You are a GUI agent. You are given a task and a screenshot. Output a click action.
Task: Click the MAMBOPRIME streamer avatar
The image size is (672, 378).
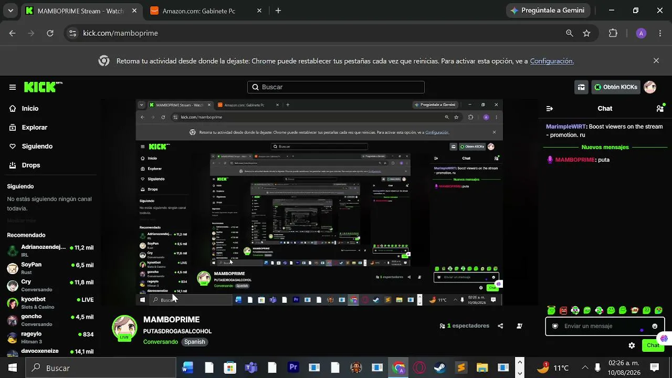(124, 328)
